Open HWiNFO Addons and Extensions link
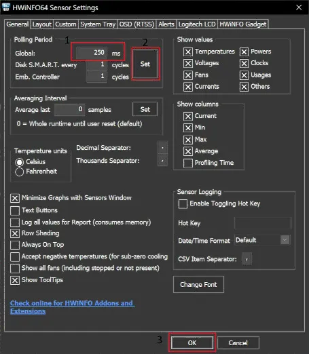 point(72,307)
